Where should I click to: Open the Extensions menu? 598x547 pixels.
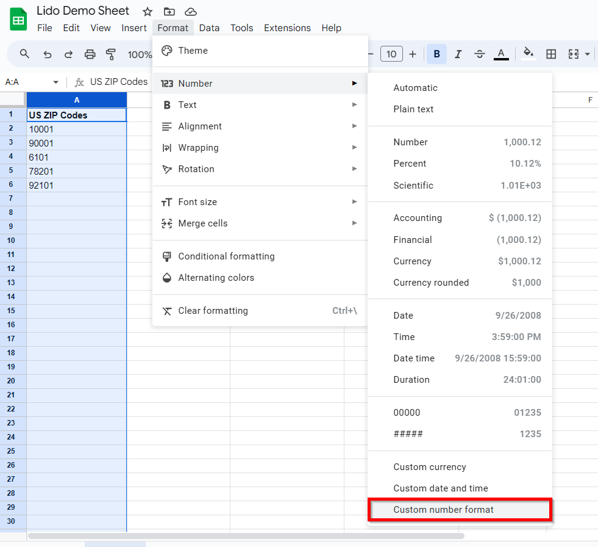(287, 28)
